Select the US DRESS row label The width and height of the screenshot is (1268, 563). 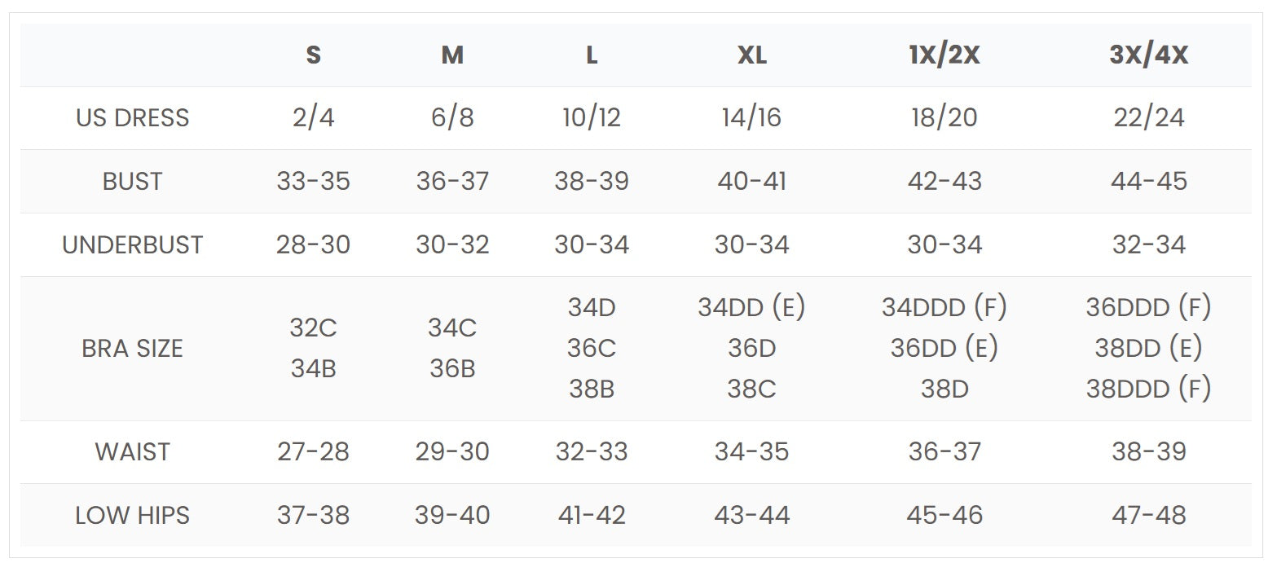click(132, 118)
